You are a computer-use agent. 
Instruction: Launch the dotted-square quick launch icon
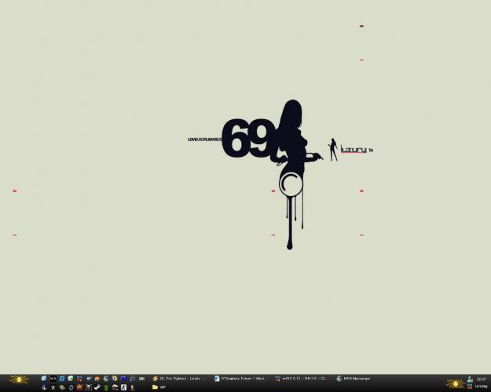[x=88, y=387]
